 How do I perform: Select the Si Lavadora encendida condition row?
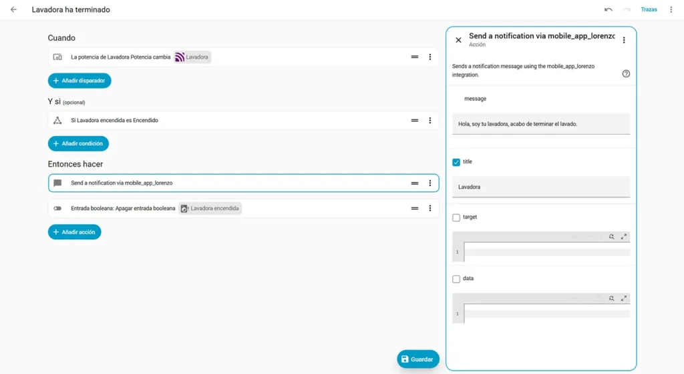click(243, 121)
